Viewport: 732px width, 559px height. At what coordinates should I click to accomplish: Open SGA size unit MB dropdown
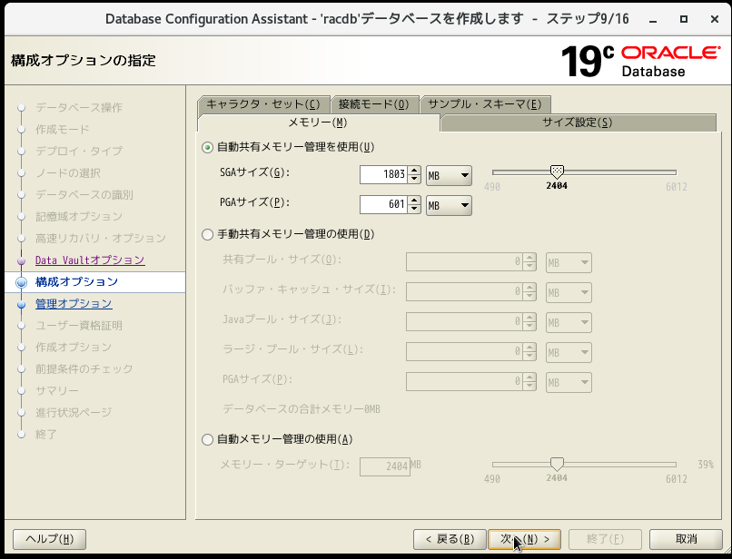coord(449,175)
